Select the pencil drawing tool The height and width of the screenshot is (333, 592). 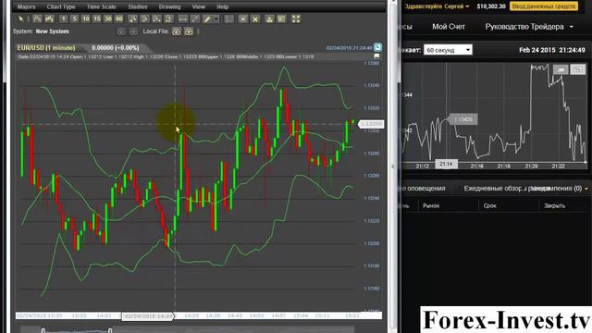tap(207, 18)
